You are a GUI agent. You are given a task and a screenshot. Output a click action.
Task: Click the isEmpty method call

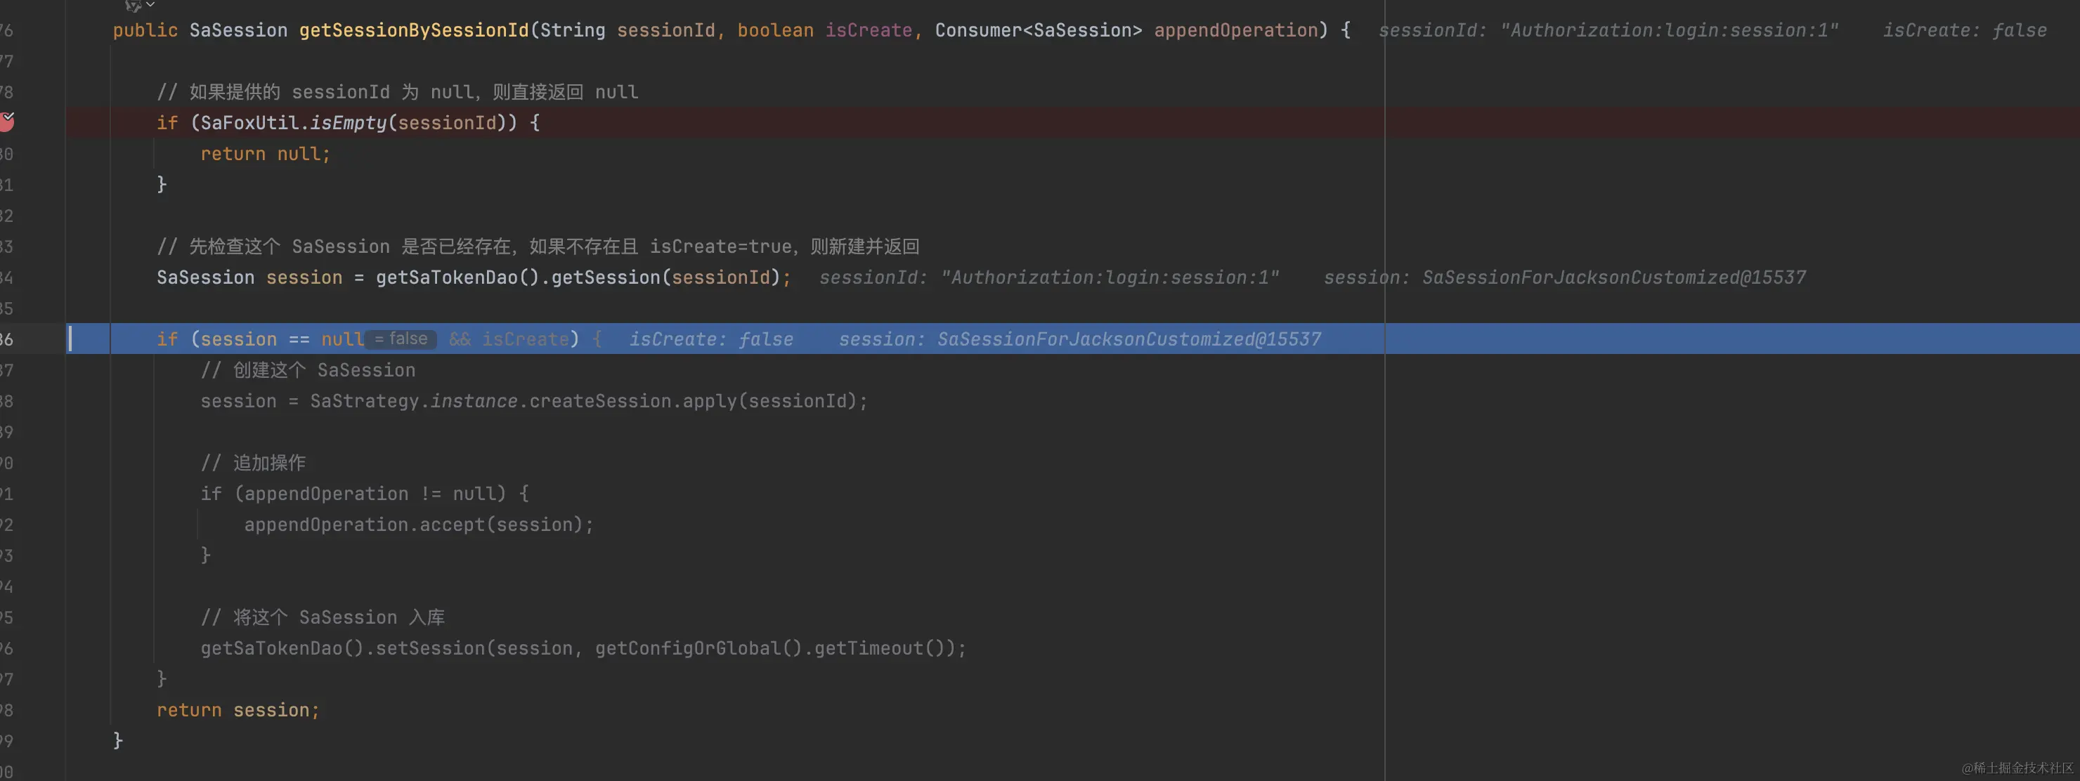[348, 123]
